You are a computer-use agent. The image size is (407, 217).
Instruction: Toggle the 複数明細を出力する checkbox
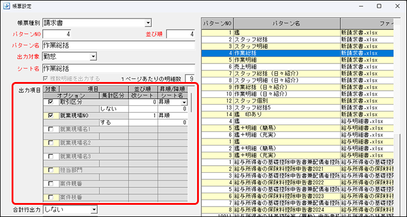[46, 79]
